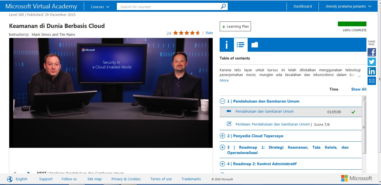Open the course resources briefcase tab

[x=255, y=45]
